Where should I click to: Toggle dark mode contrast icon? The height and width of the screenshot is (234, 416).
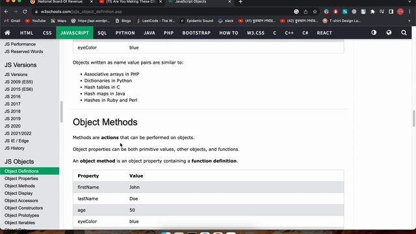click(374, 32)
